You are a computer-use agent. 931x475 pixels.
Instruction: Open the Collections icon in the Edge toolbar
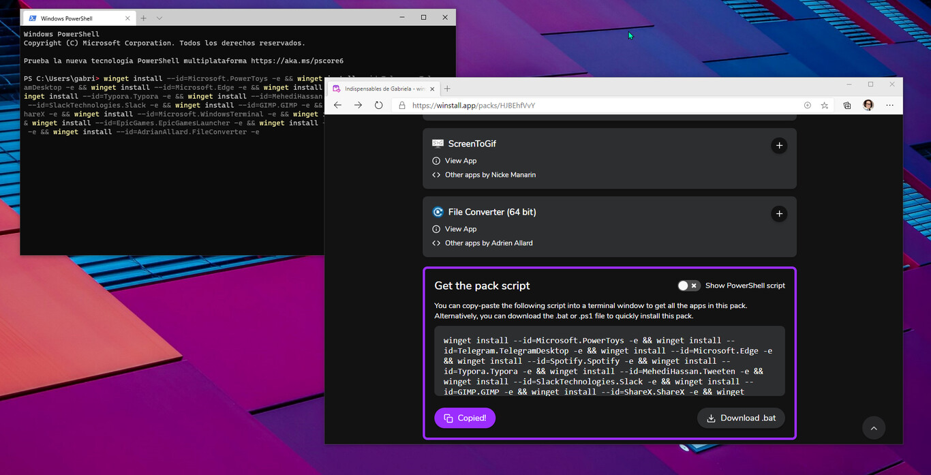coord(846,106)
